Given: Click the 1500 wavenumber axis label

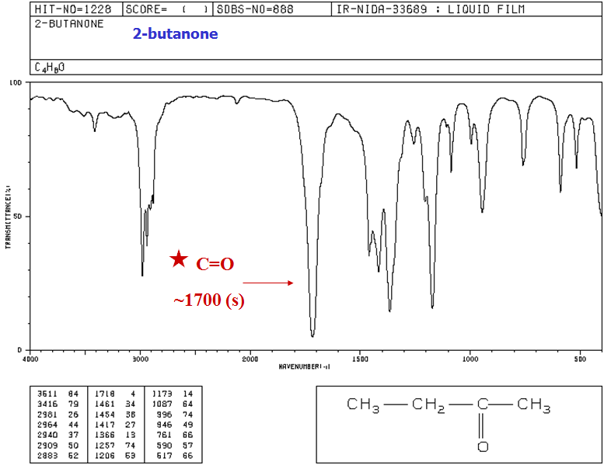Looking at the screenshot, I should pyautogui.click(x=360, y=359).
